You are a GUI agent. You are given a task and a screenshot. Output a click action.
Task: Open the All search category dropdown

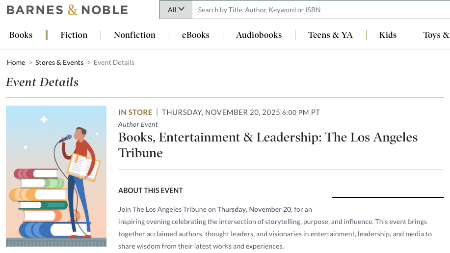click(x=176, y=10)
